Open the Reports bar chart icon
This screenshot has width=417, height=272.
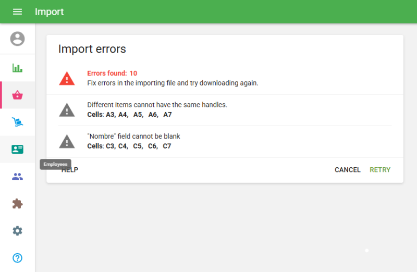coord(17,68)
